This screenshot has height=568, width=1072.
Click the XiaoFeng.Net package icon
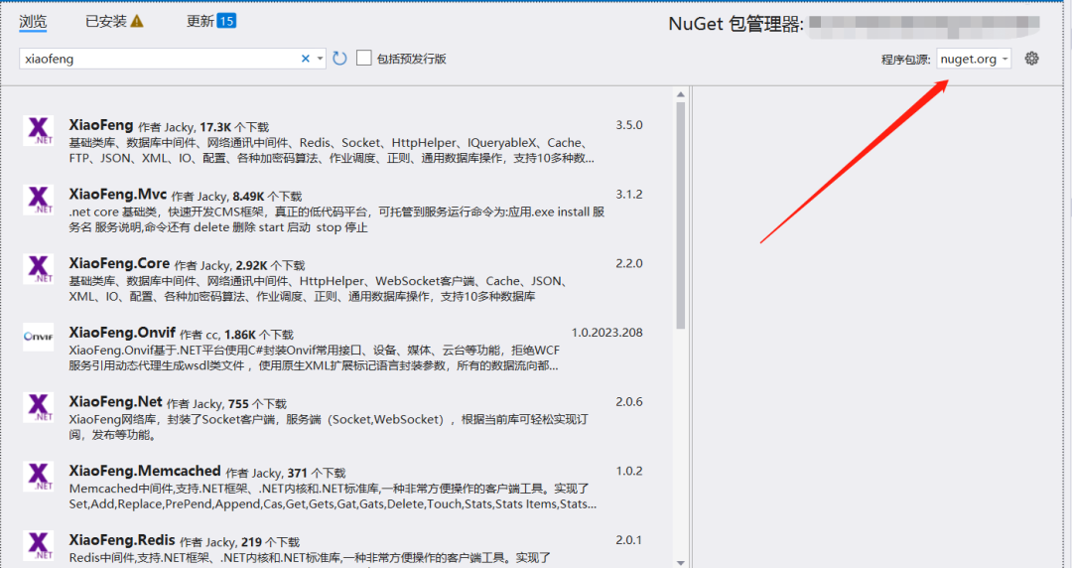pyautogui.click(x=39, y=406)
